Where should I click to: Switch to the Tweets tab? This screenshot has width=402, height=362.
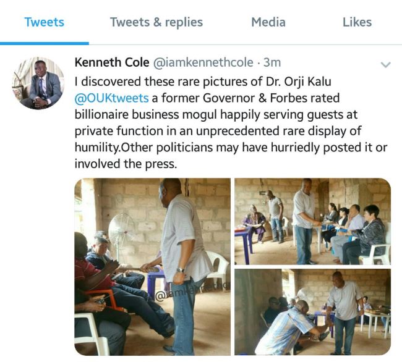44,22
